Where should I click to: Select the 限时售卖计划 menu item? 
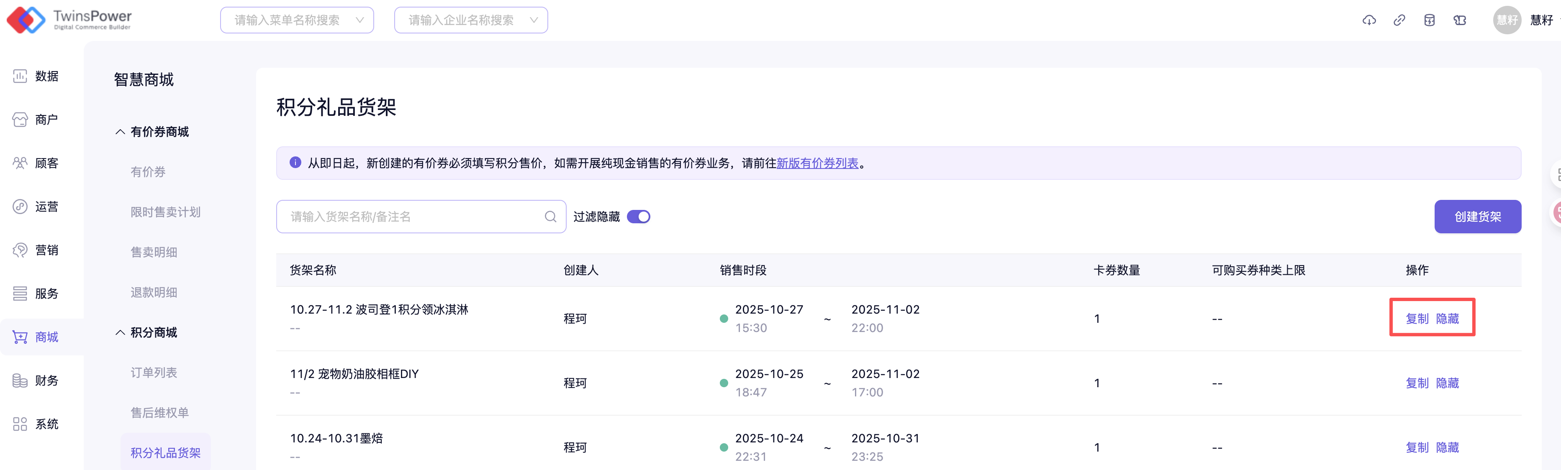pos(165,212)
